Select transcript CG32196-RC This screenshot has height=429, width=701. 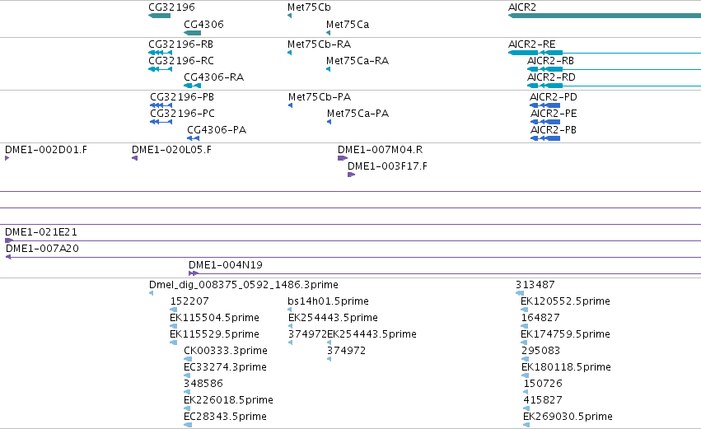tap(181, 61)
